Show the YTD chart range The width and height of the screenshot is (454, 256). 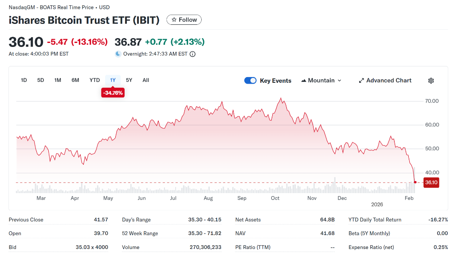pyautogui.click(x=94, y=80)
